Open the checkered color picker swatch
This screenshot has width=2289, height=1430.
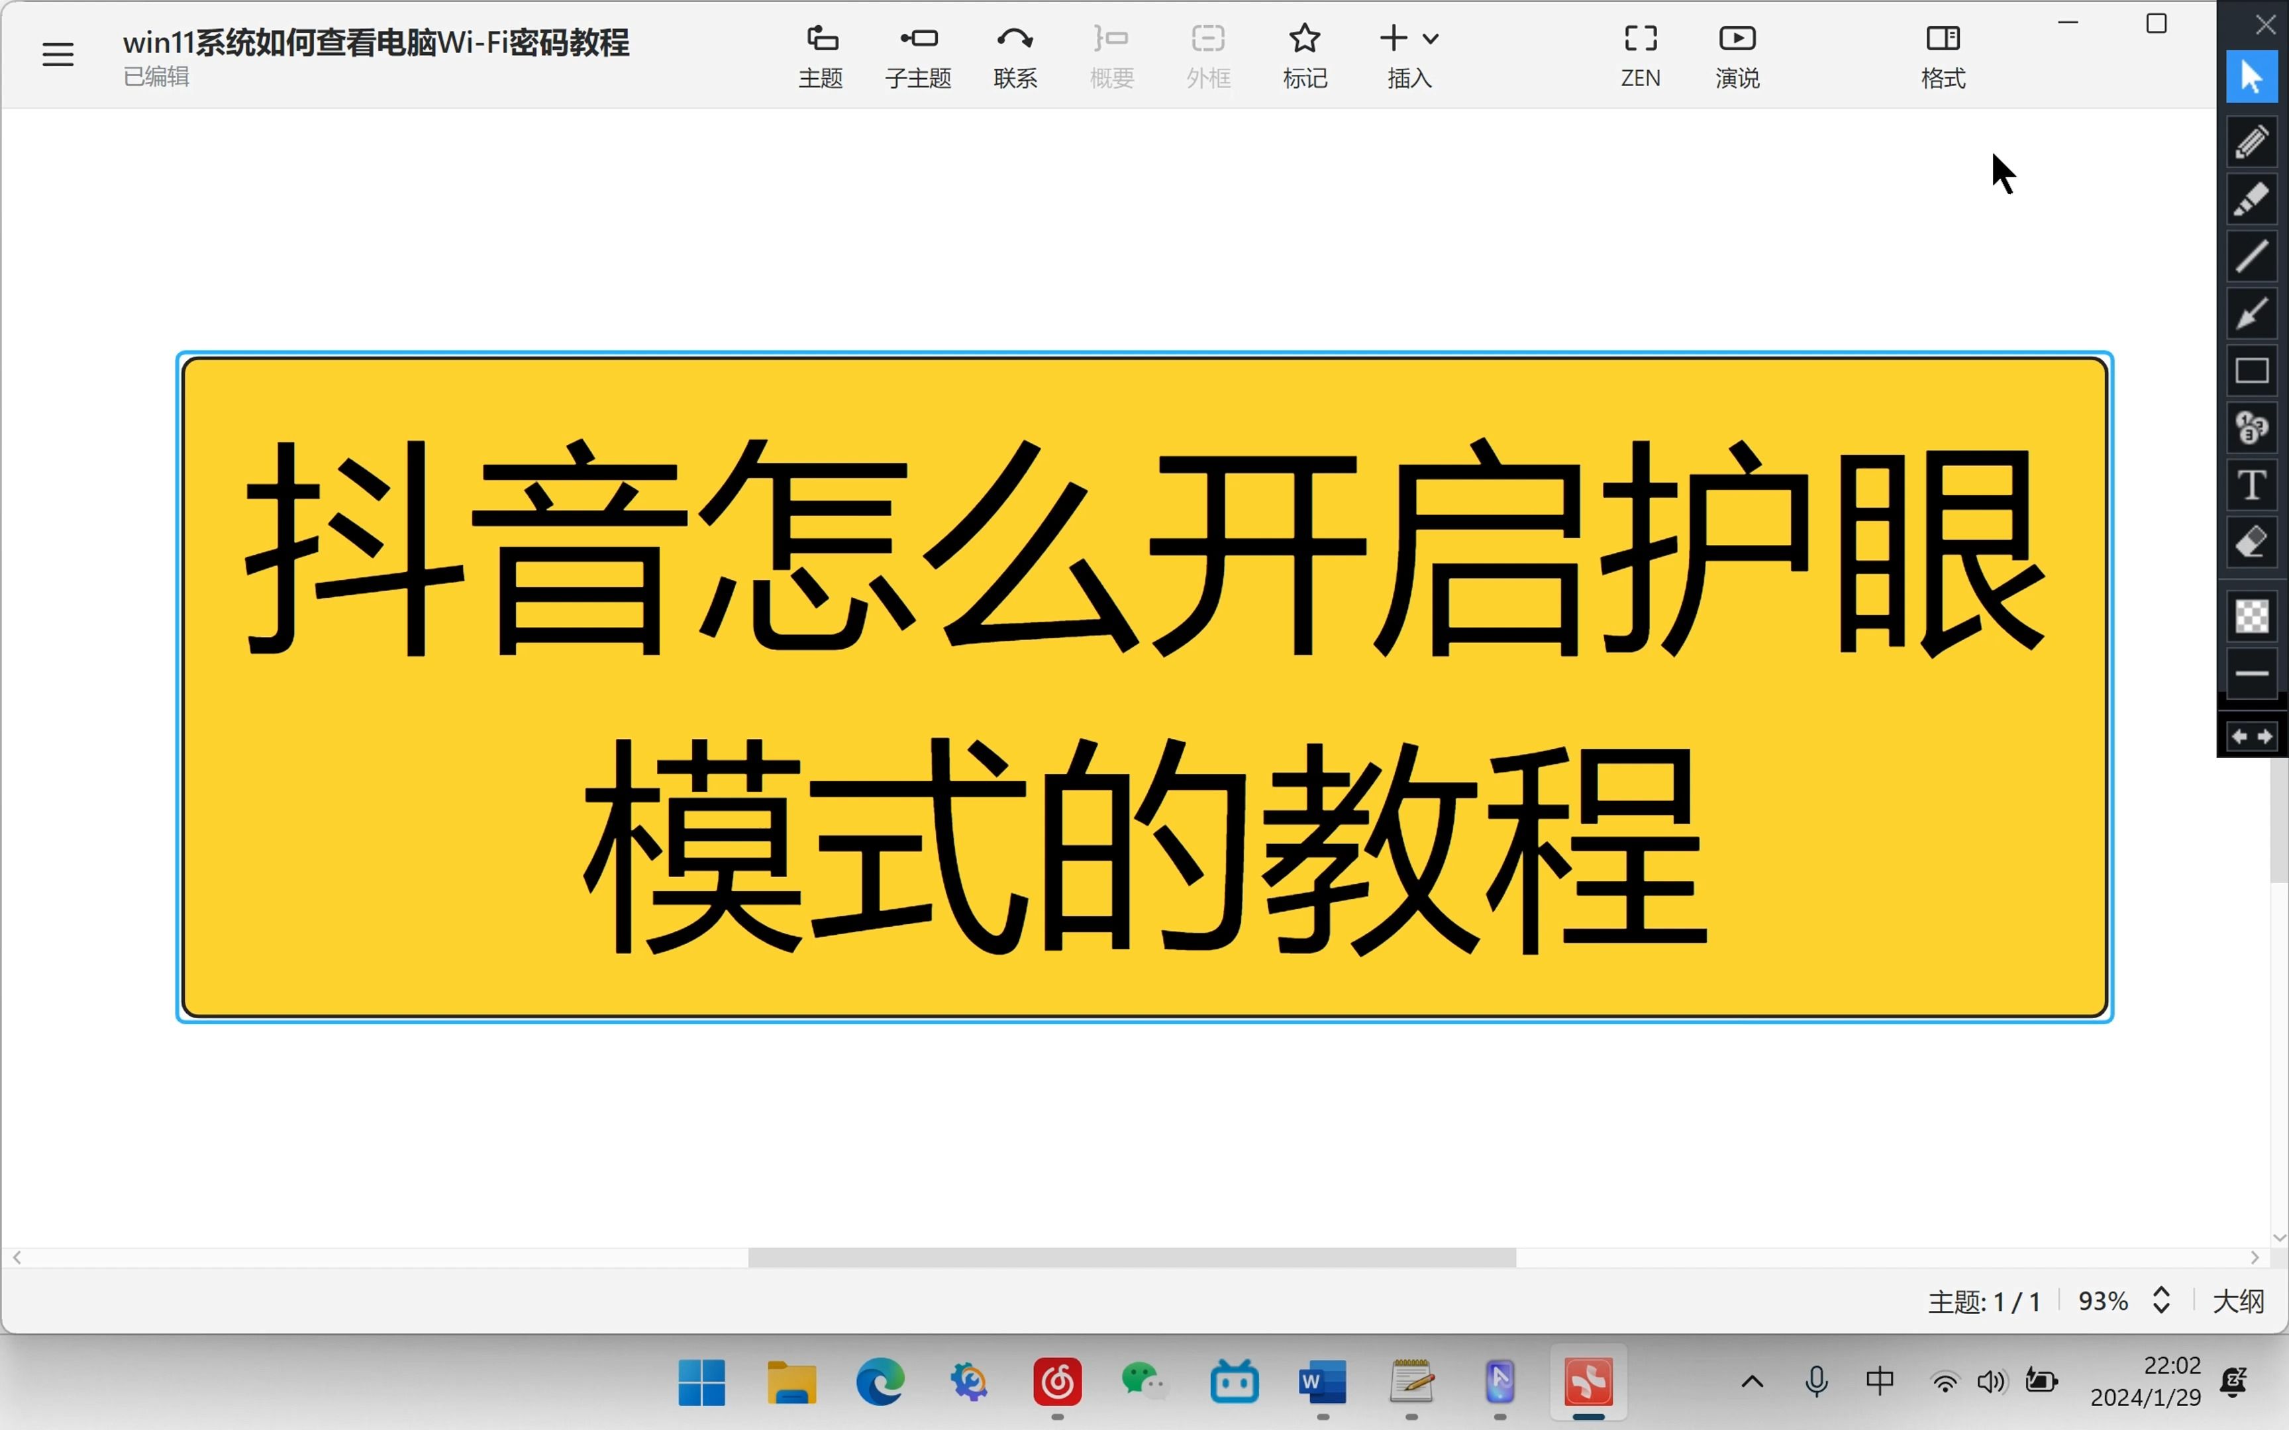[x=2251, y=616]
